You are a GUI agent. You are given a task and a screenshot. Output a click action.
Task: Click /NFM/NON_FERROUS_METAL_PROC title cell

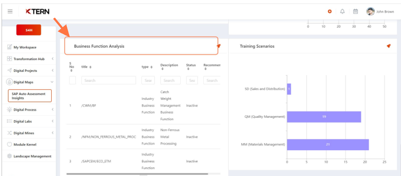(108, 137)
